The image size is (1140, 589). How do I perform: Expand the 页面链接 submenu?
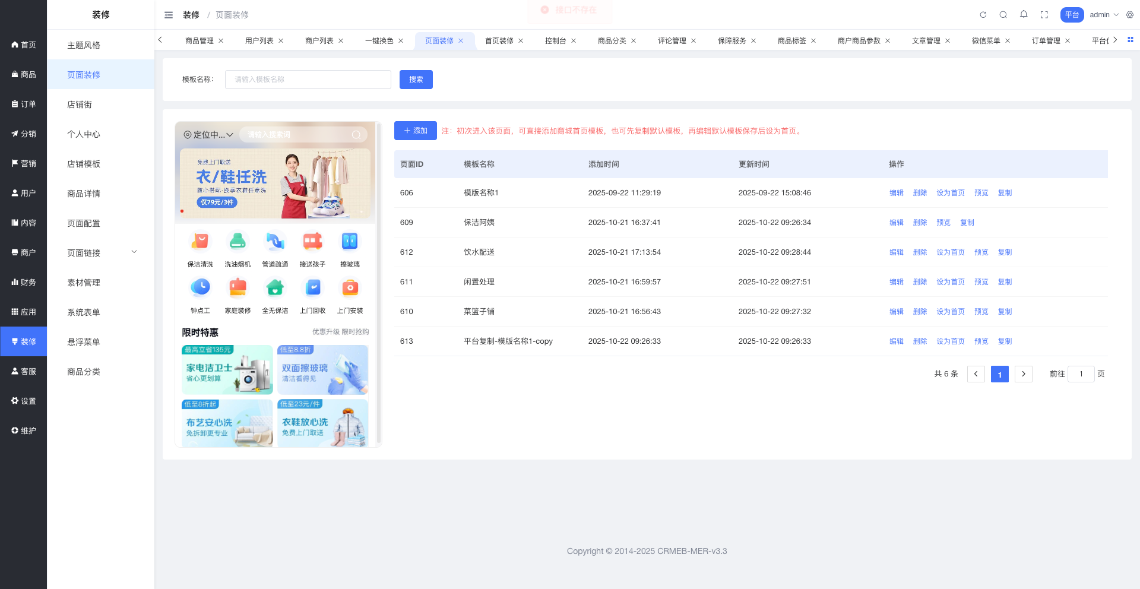click(134, 252)
